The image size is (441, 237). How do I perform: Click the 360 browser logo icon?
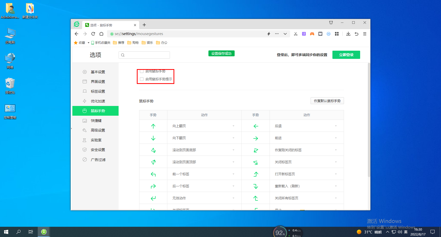pyautogui.click(x=76, y=24)
